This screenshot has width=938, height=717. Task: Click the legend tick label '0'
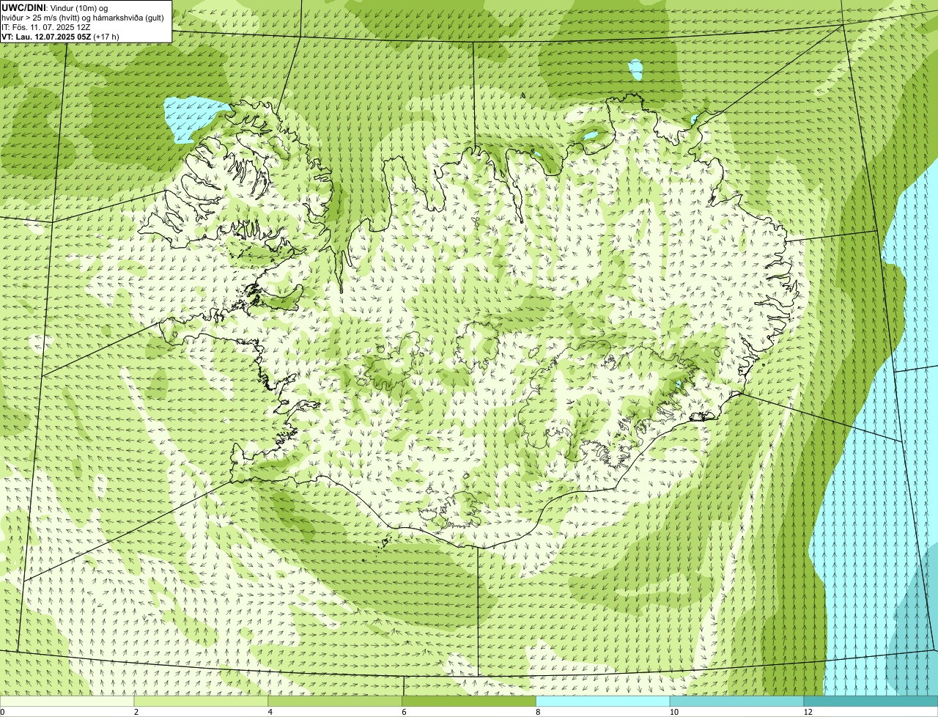[2, 713]
